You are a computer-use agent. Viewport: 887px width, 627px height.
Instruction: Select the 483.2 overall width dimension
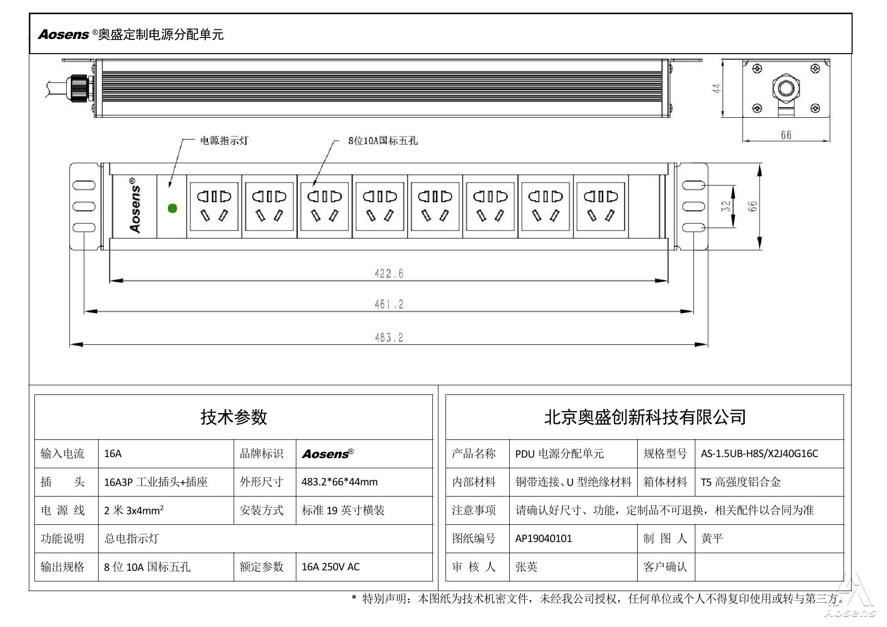point(389,337)
